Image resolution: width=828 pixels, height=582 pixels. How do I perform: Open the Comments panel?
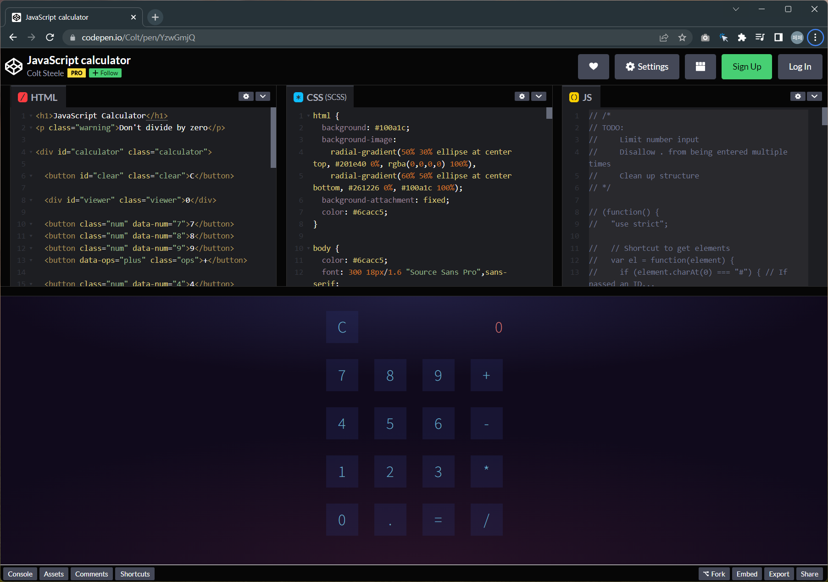tap(92, 574)
